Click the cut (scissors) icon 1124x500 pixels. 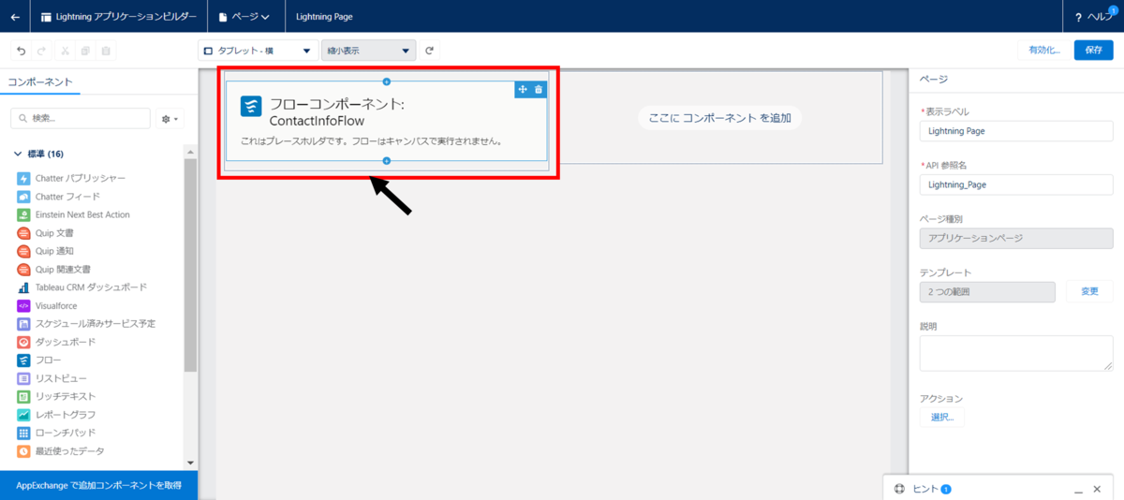(65, 51)
